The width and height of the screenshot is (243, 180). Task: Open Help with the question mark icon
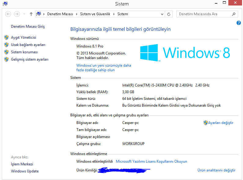[x=239, y=23]
